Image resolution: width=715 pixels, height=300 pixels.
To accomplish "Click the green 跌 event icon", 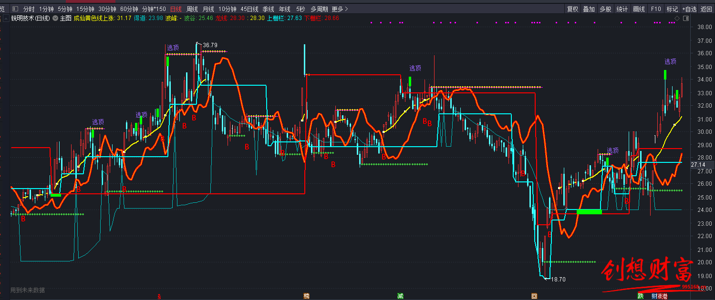I will [x=641, y=296].
